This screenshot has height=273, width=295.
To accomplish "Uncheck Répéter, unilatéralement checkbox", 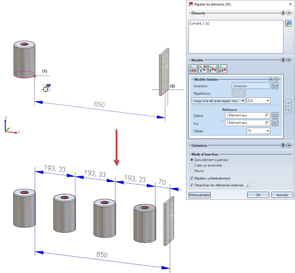I will click(x=192, y=178).
